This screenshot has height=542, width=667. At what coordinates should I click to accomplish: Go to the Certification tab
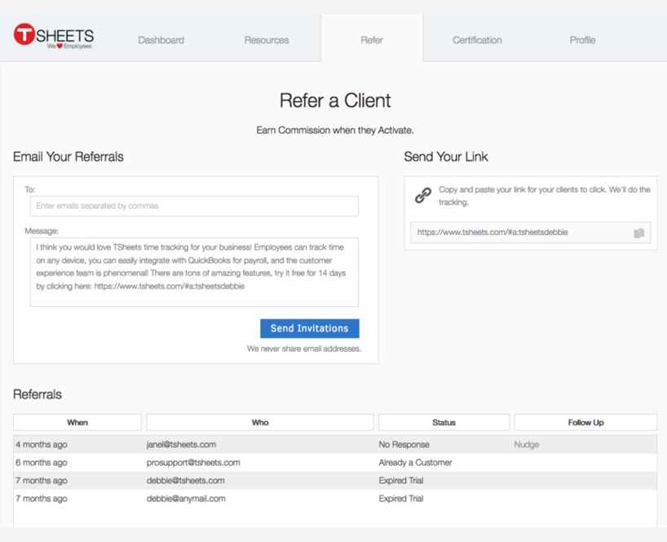tap(477, 40)
